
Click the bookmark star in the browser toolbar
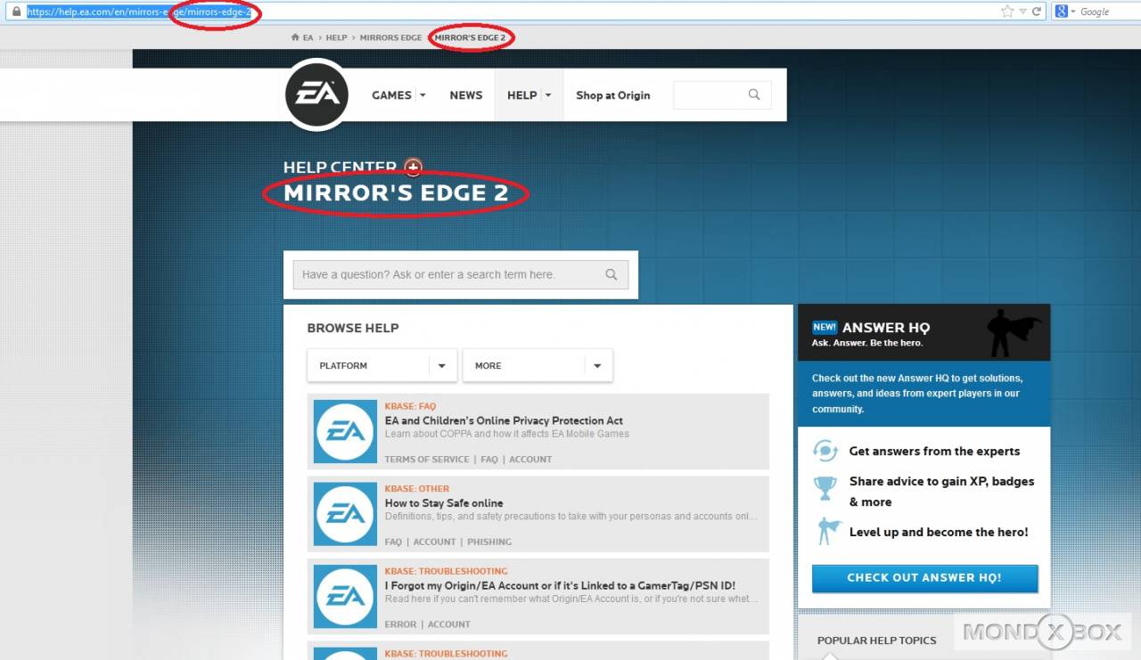pyautogui.click(x=1007, y=12)
